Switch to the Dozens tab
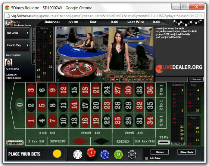The image size is (209, 166). tap(34, 46)
